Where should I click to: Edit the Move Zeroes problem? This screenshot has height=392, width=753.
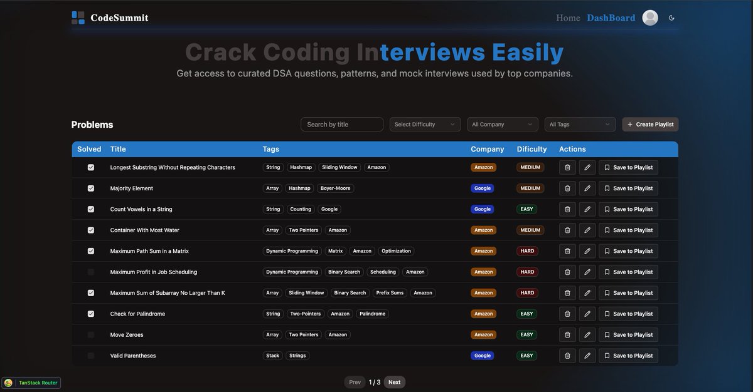587,334
